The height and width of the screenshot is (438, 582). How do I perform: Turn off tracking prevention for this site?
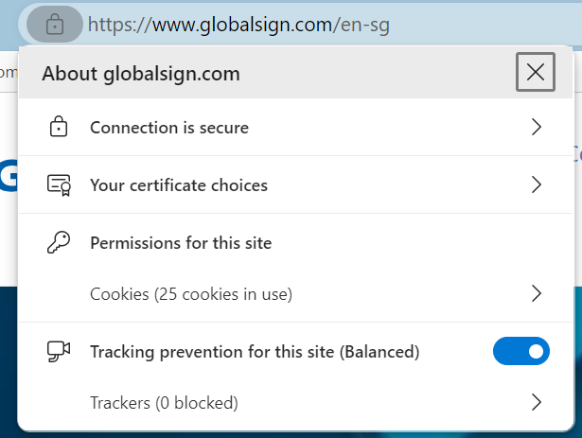click(520, 352)
